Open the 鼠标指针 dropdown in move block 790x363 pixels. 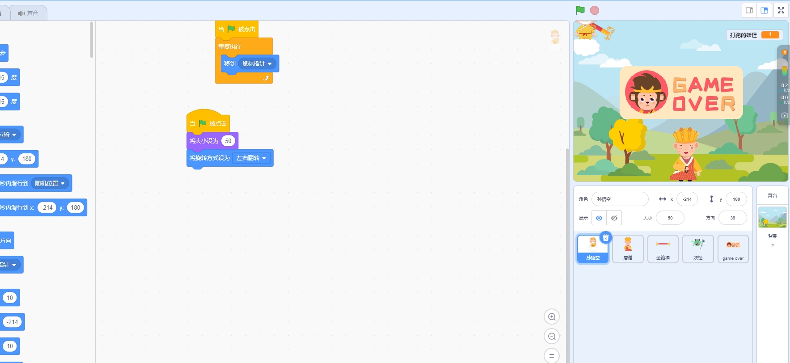(257, 64)
